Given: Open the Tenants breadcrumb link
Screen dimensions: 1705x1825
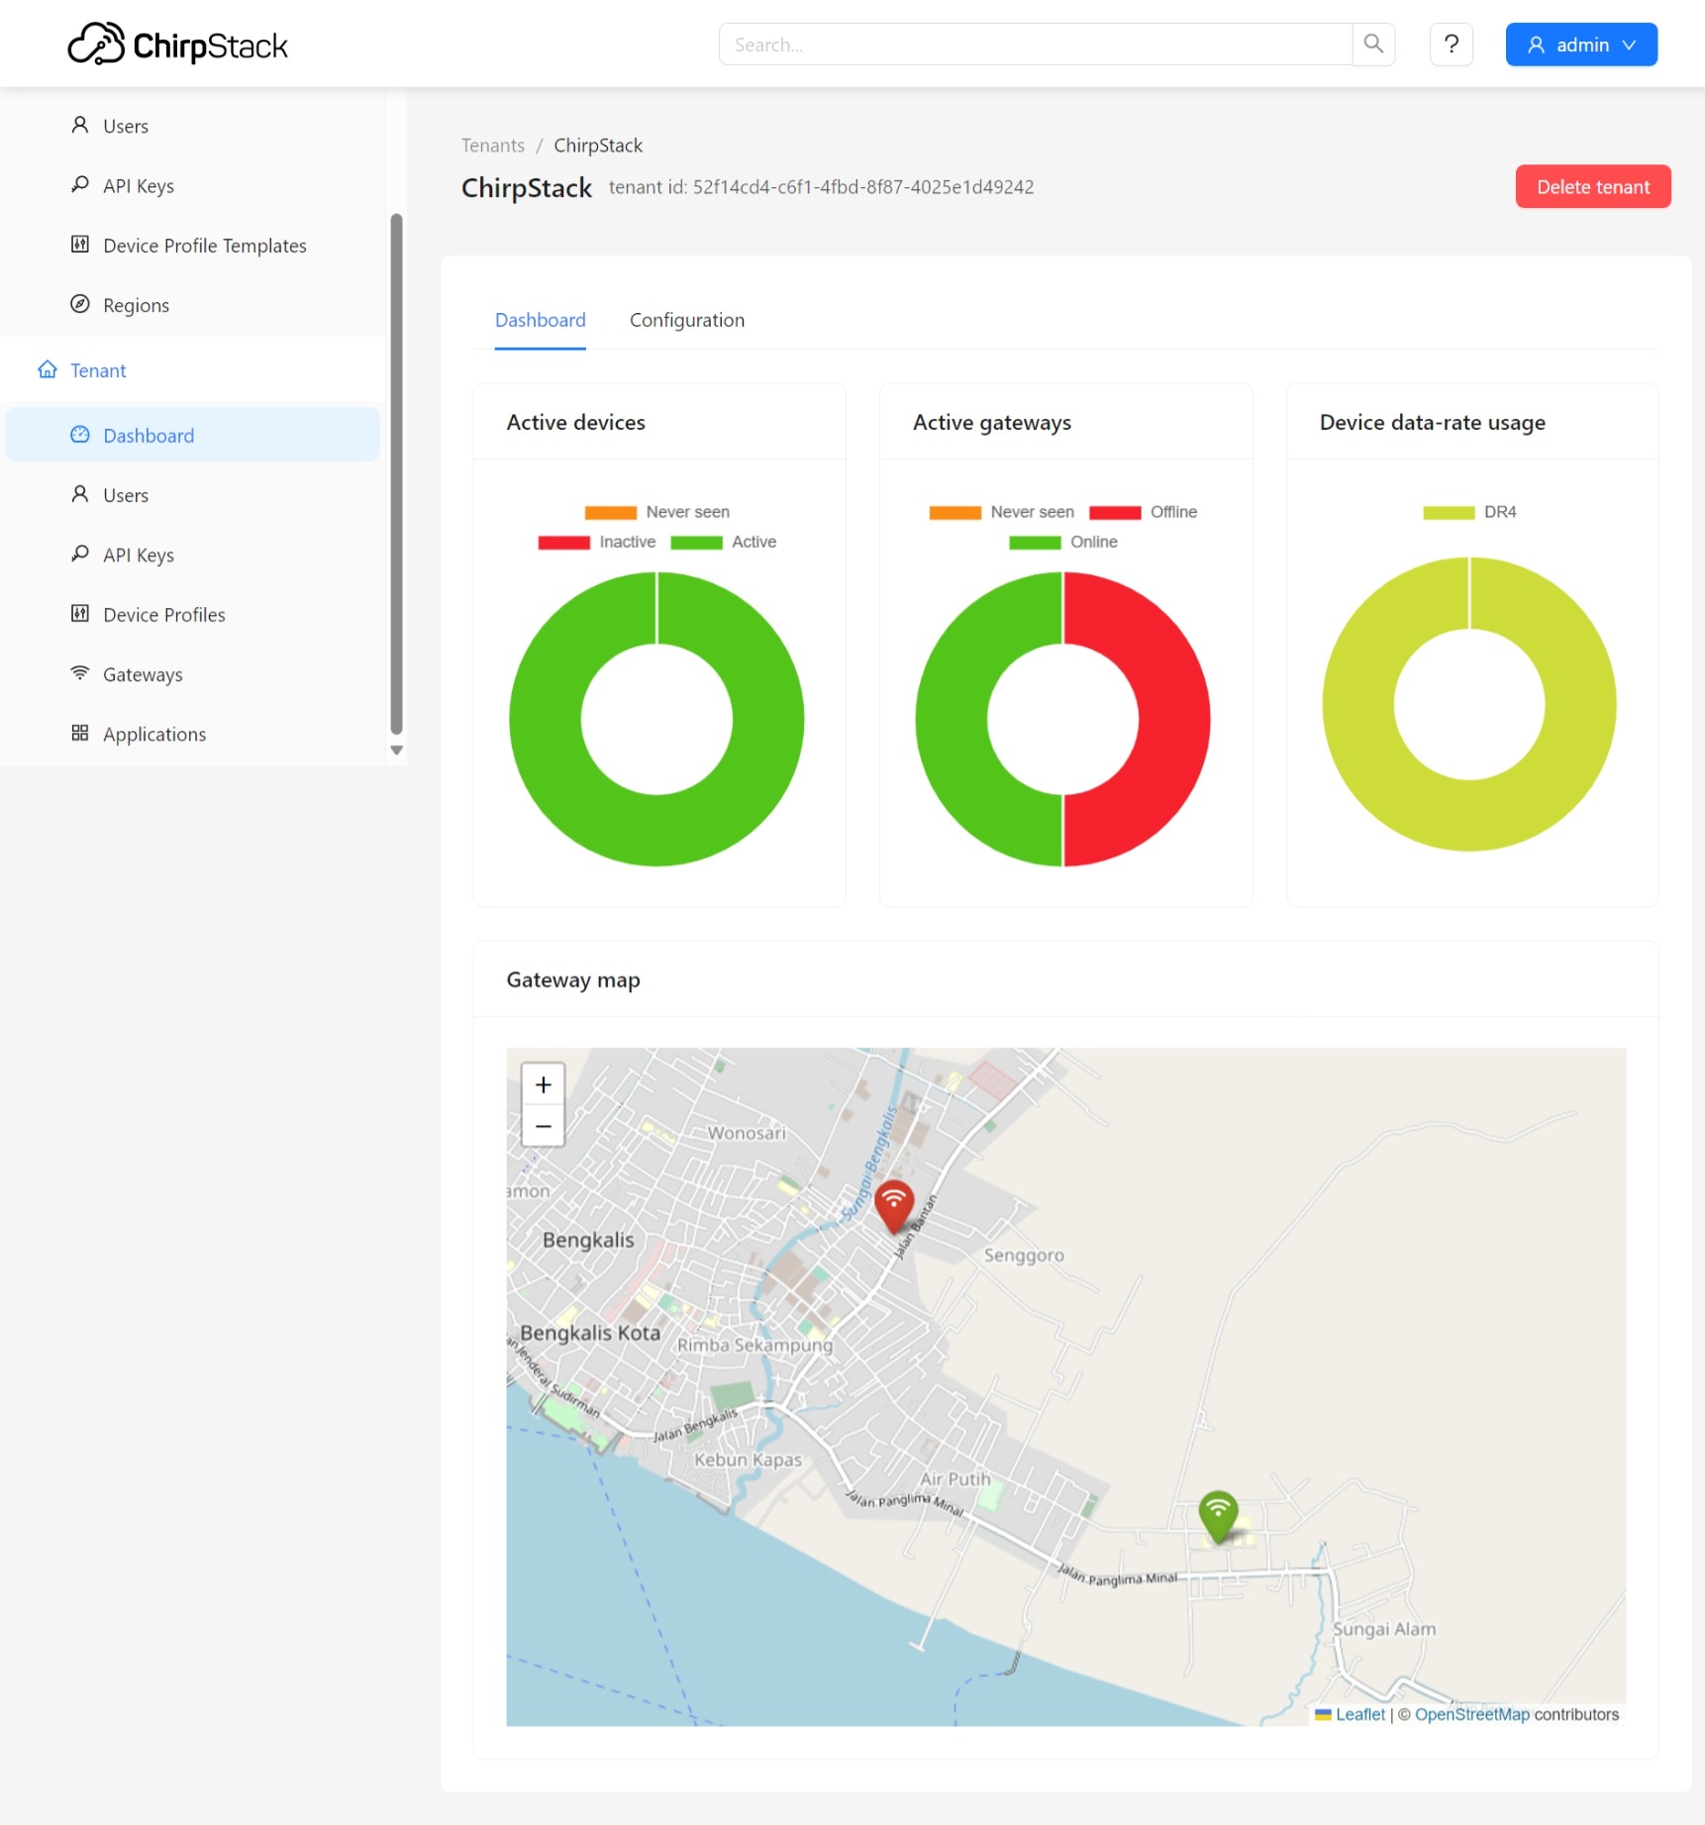Looking at the screenshot, I should [x=492, y=146].
